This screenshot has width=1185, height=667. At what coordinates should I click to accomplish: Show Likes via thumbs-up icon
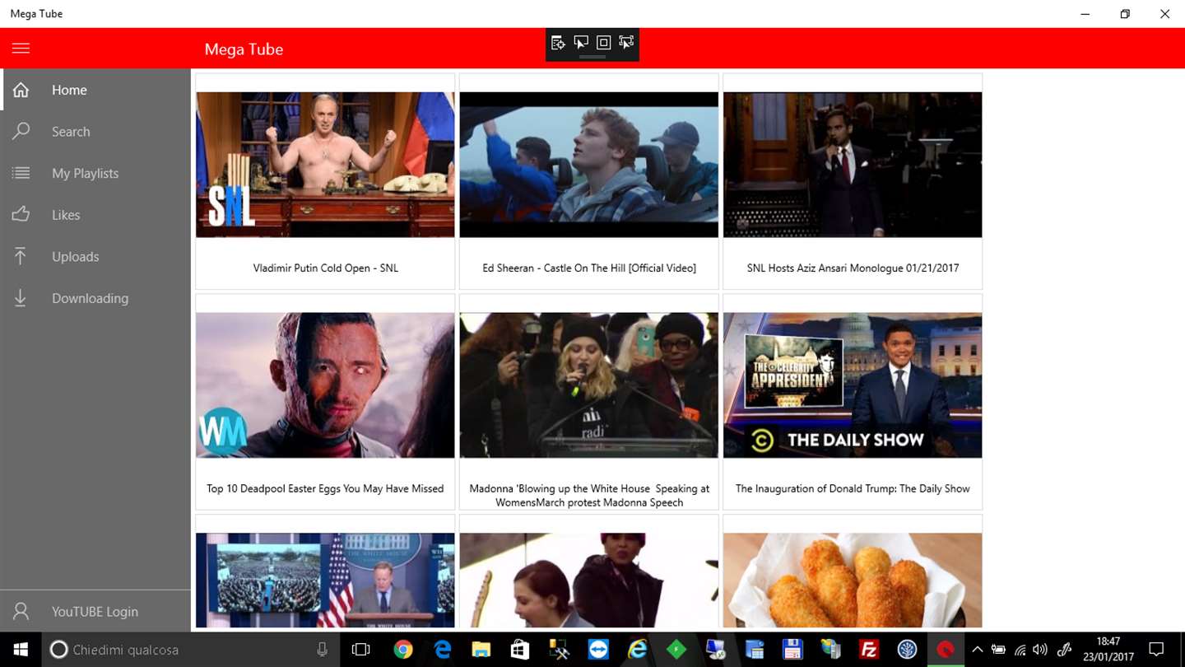tap(21, 215)
